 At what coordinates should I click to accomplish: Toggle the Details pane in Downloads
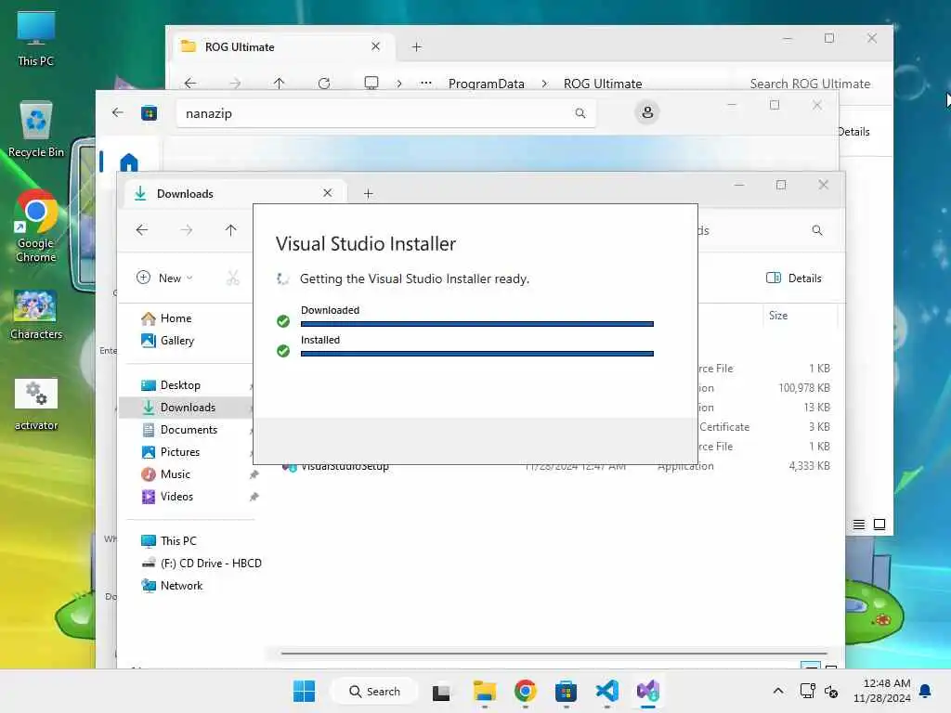794,278
